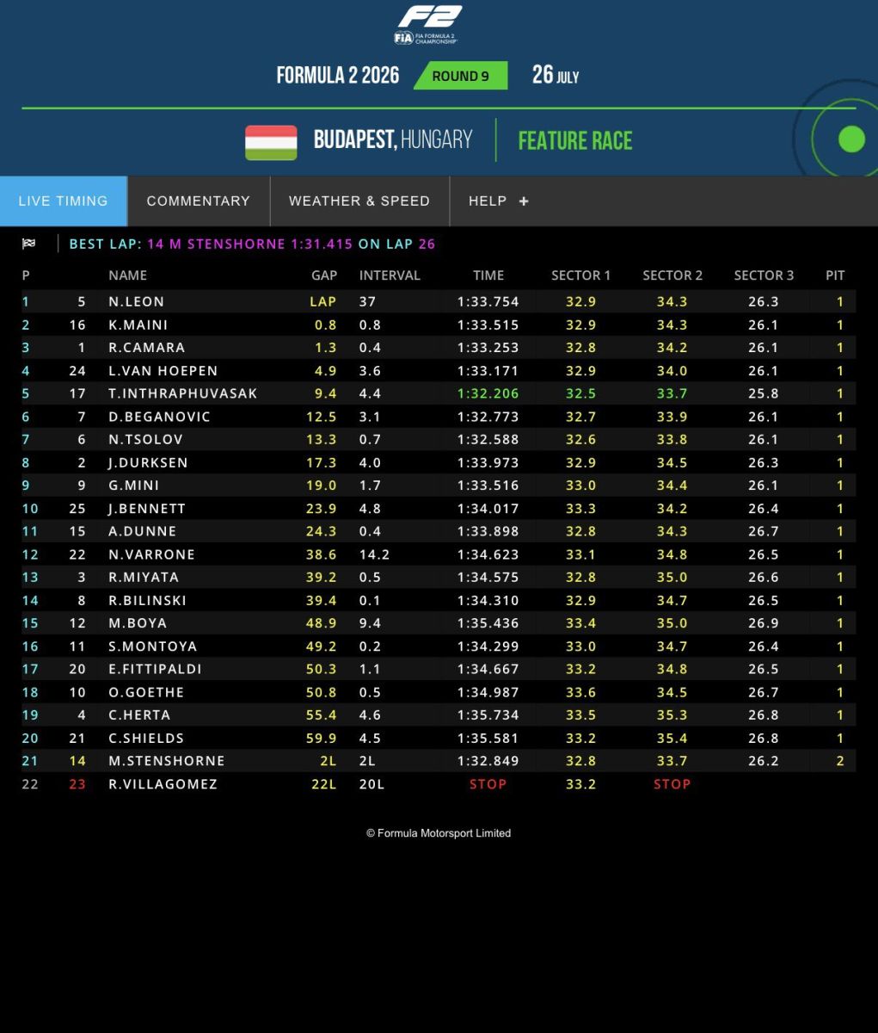Select driver M.STENSHORNE name

[167, 761]
